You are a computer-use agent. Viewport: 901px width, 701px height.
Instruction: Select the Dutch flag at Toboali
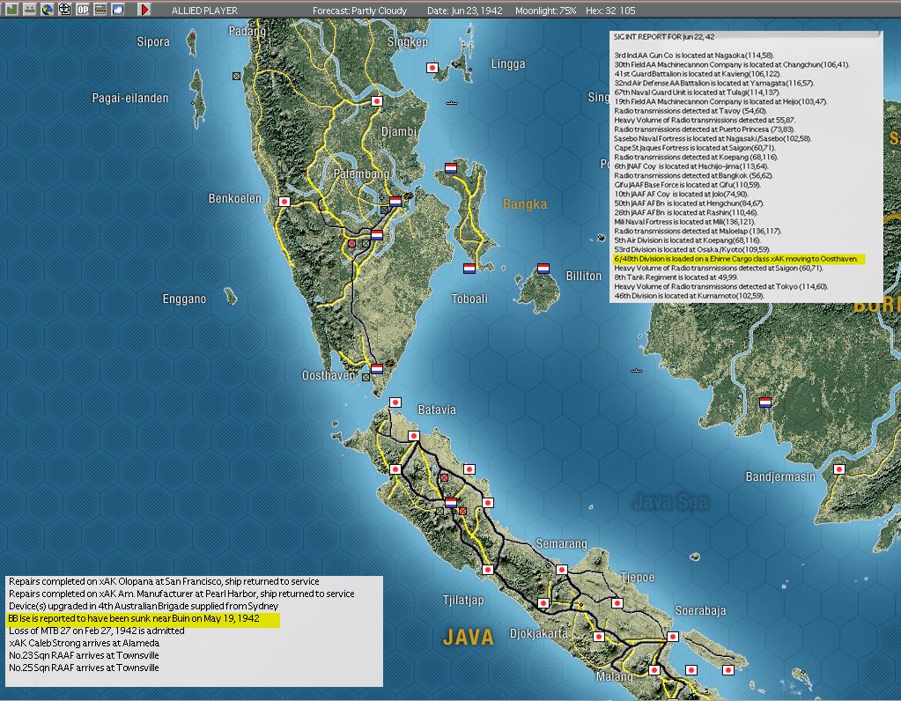[x=469, y=269]
